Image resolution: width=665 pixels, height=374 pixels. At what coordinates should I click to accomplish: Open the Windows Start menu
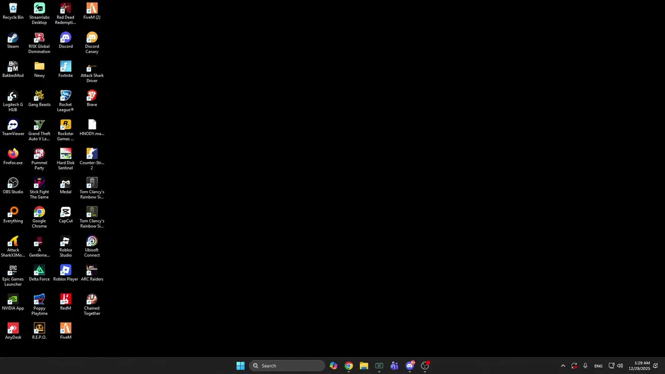241,366
